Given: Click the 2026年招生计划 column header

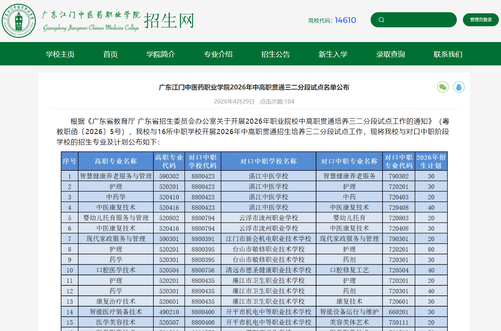Looking at the screenshot, I should [x=431, y=161].
